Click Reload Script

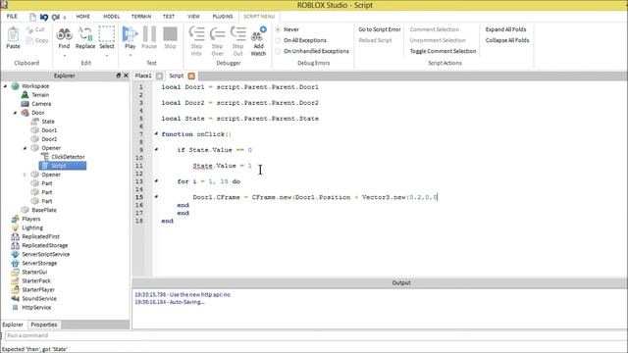click(x=375, y=40)
